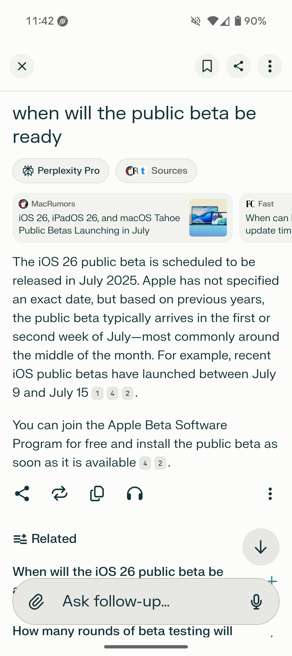Image resolution: width=292 pixels, height=656 pixels.
Task: Open the Sources list
Action: [156, 171]
